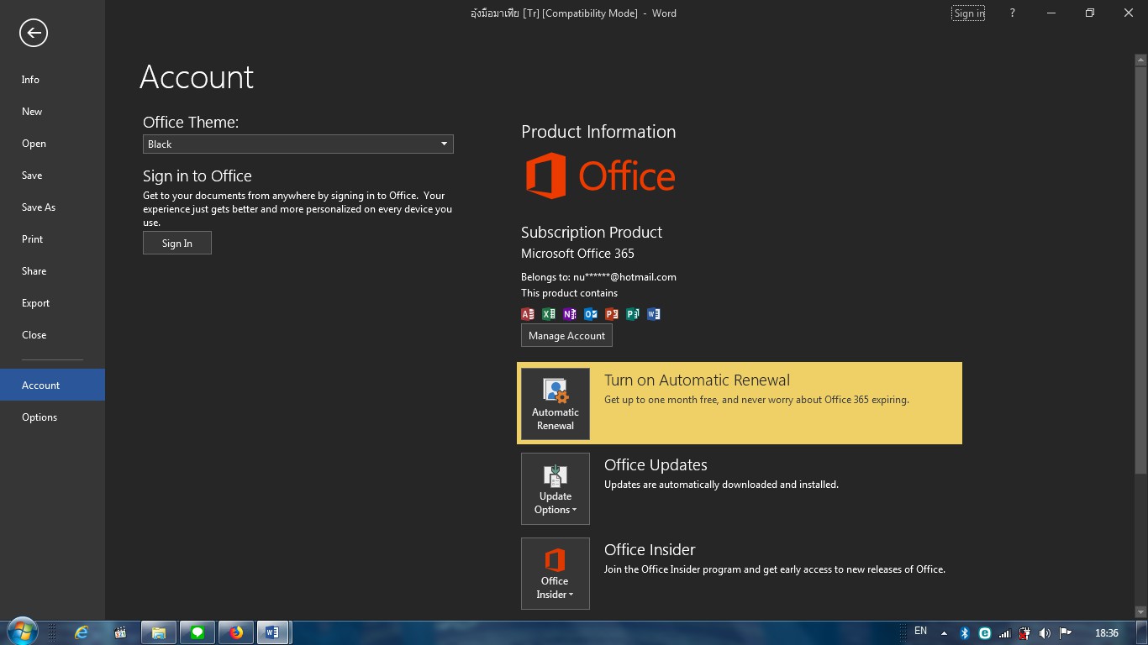Open the Action Center flag icon

[1065, 633]
